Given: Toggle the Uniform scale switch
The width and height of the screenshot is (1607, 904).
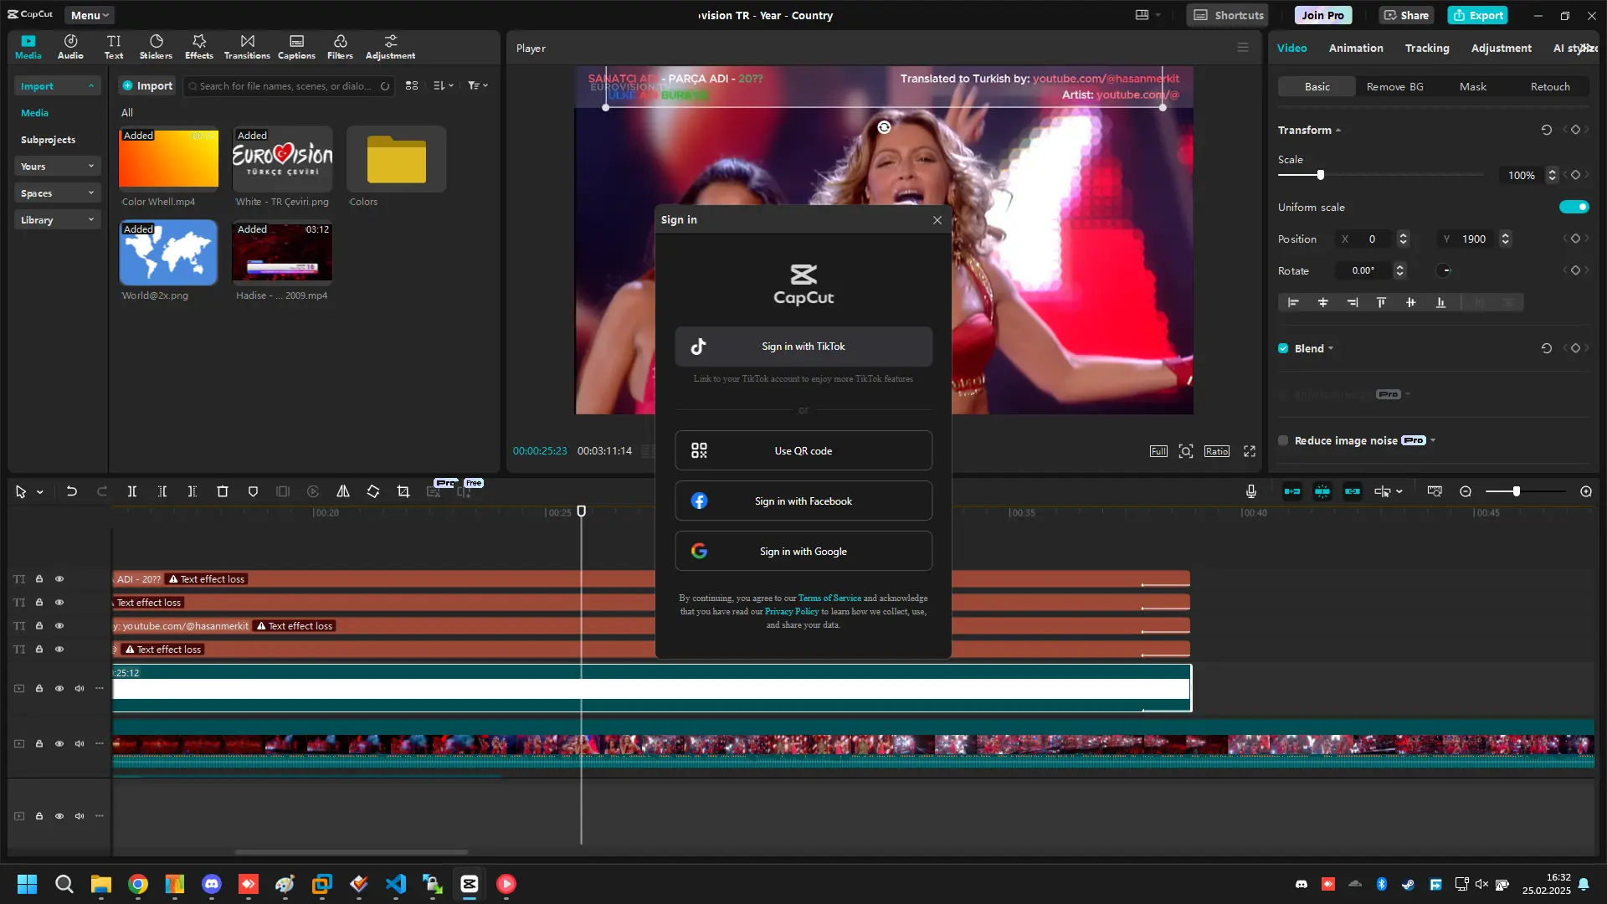Looking at the screenshot, I should (x=1574, y=207).
